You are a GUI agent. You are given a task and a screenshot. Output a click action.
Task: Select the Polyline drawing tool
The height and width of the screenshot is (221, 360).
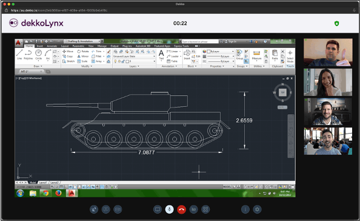[x=28, y=55]
